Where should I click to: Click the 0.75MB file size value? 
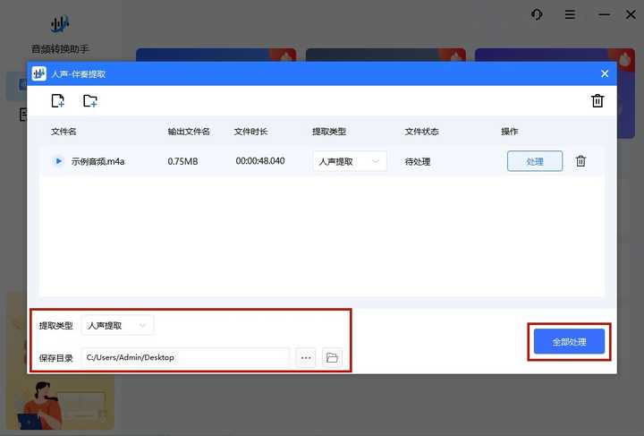pos(182,161)
